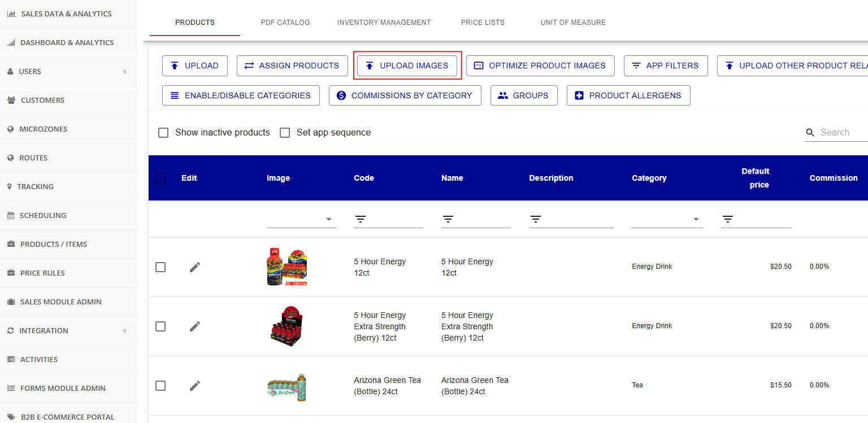Open the Tracking section from sidebar

(34, 186)
